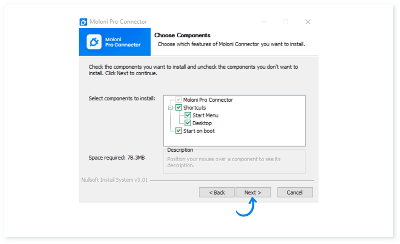Screen dimensions: 400x244
Task: Click the Moloni Pro Connector title bar icon
Action: point(83,22)
